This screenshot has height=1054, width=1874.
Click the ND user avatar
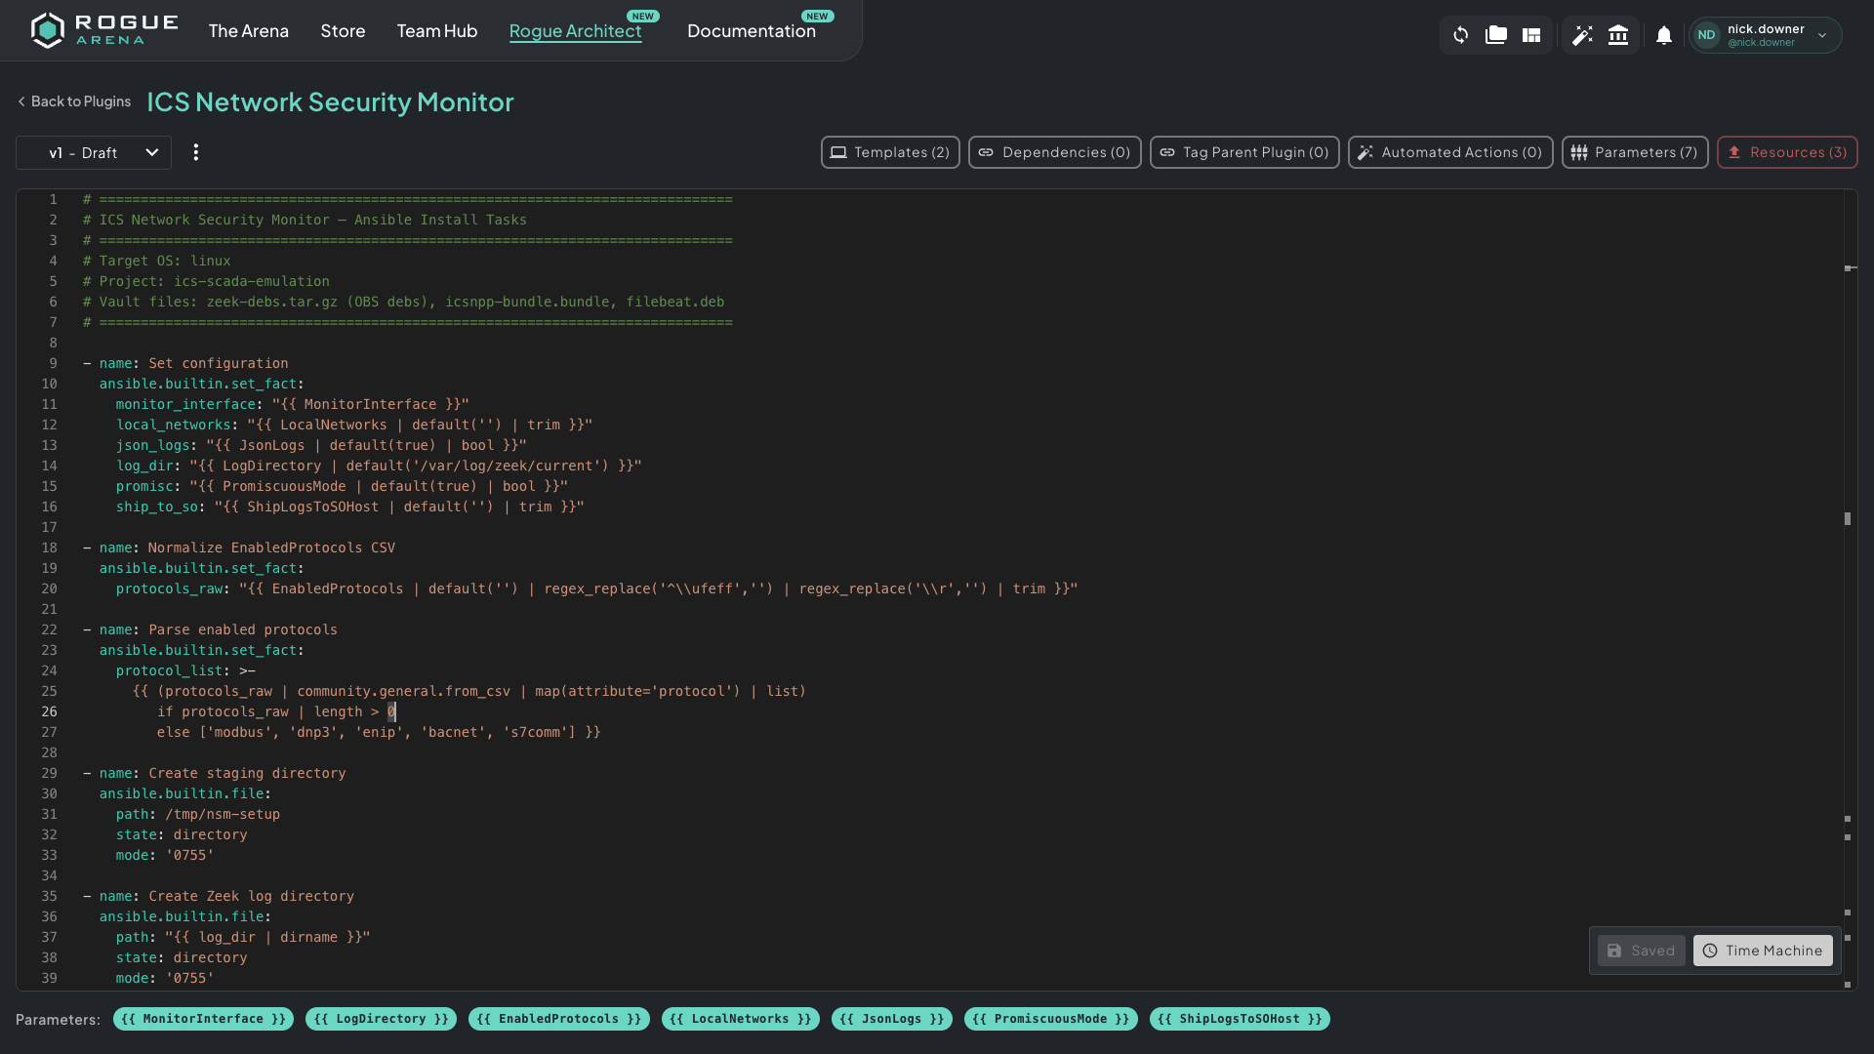[x=1706, y=35]
